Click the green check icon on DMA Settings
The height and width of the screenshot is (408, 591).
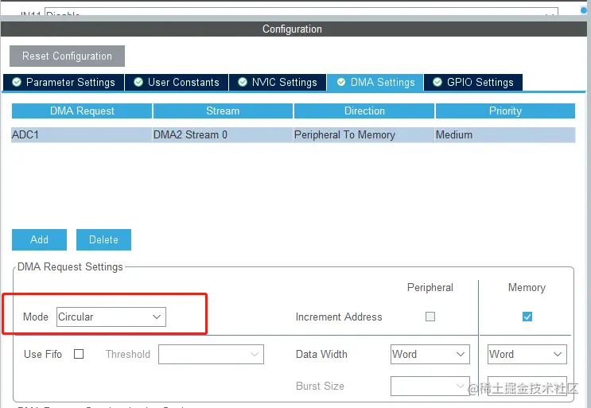coord(341,82)
